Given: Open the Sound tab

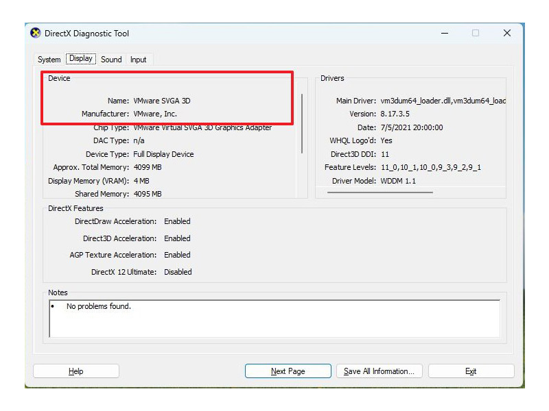Looking at the screenshot, I should click(x=111, y=60).
